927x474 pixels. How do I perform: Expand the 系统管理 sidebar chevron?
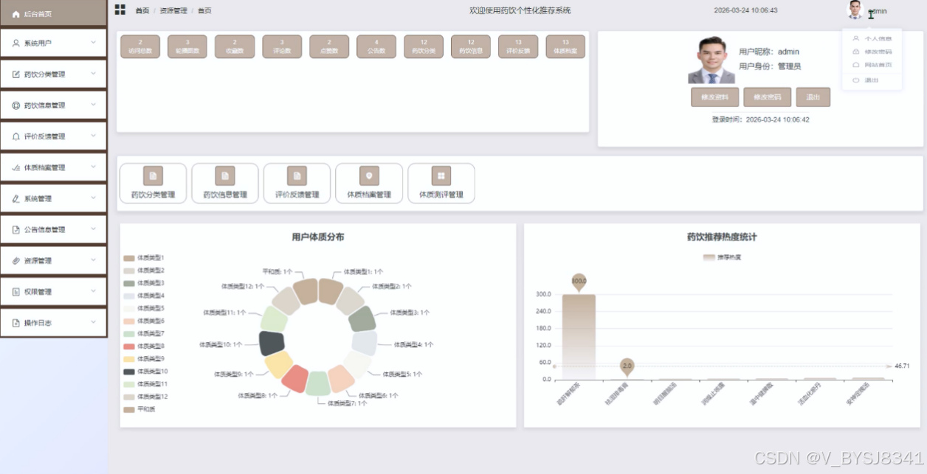[x=93, y=198]
